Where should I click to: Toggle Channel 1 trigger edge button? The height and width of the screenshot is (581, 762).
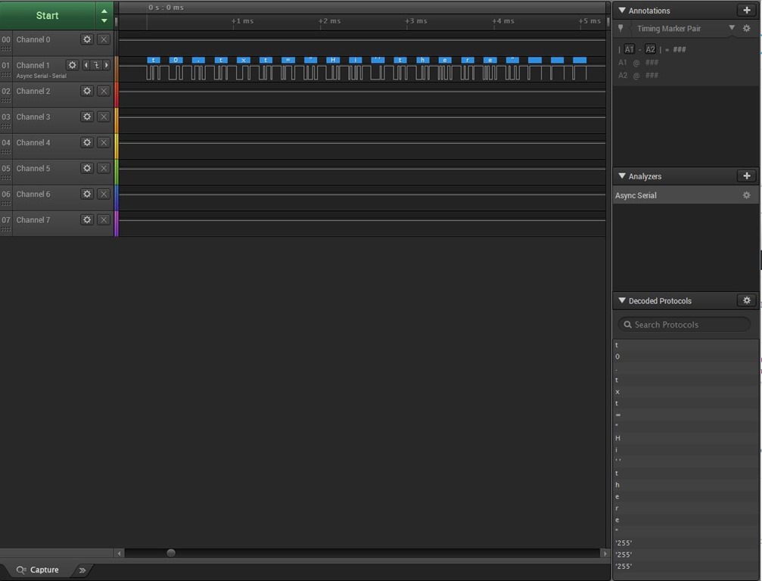pyautogui.click(x=96, y=65)
